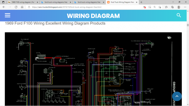Image resolution: width=189 pixels, height=106 pixels.
Task: Click the browser back arrow
Action: tap(4, 7)
